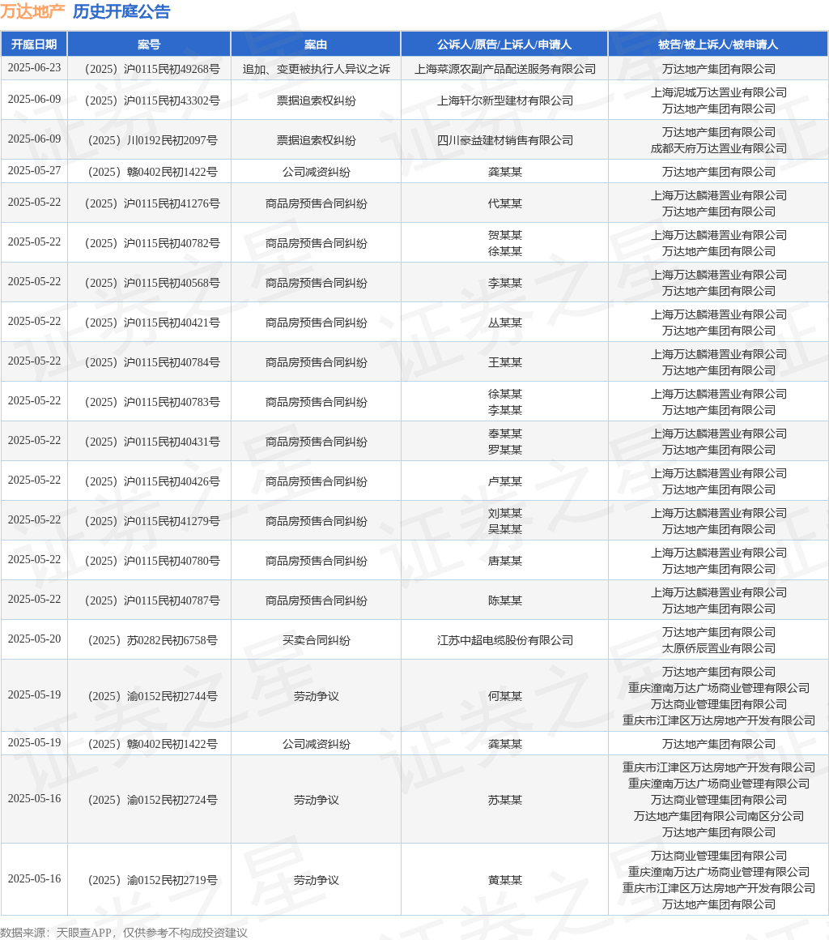This screenshot has width=829, height=940.
Task: Click defendant 上海泥城万达置业有限公司
Action: (718, 92)
